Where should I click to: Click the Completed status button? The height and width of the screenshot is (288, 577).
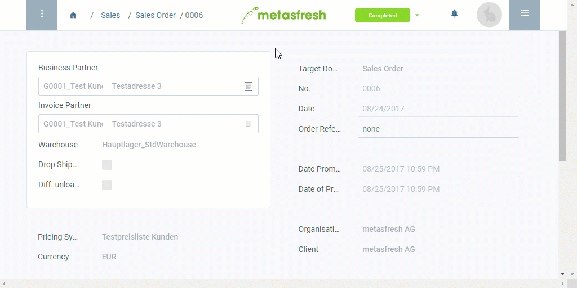383,15
